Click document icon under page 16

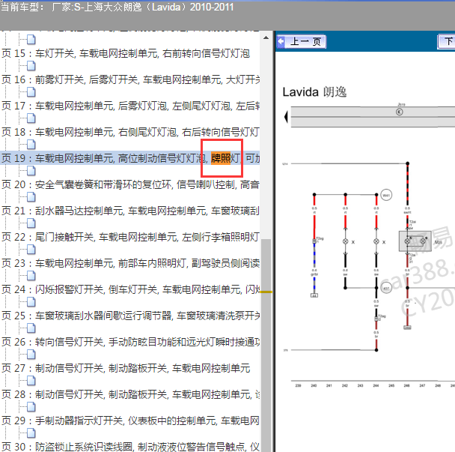pyautogui.click(x=31, y=92)
